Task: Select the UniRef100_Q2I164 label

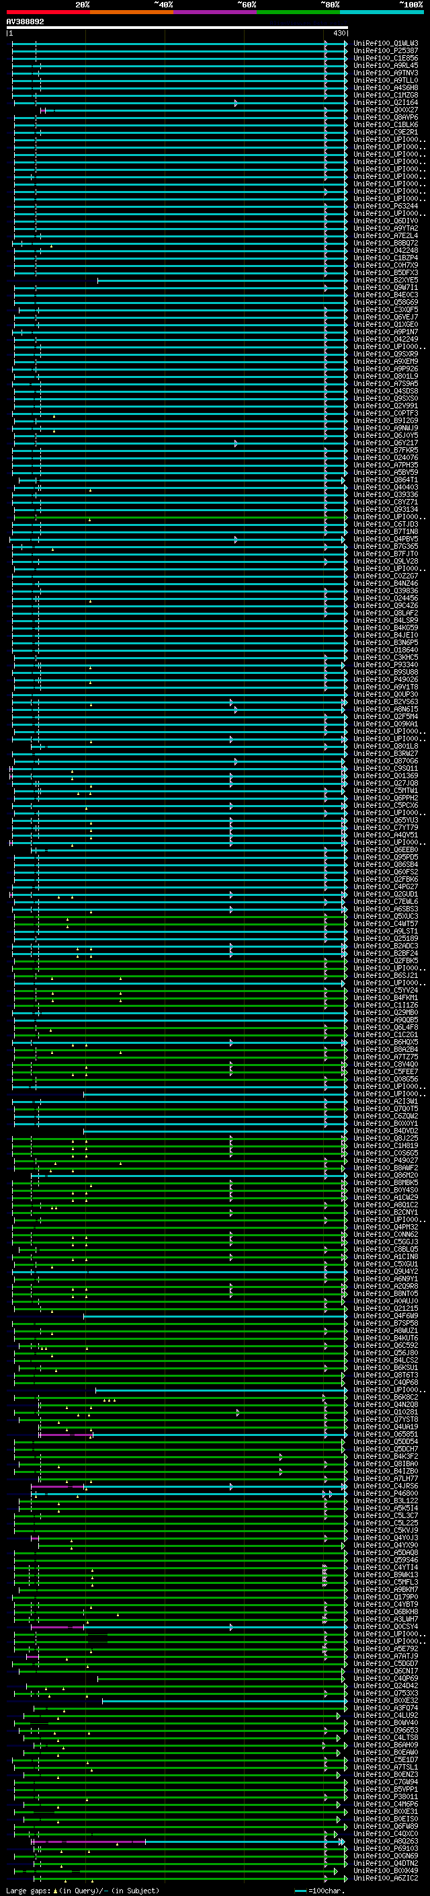Action: click(x=385, y=102)
